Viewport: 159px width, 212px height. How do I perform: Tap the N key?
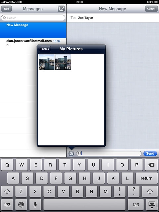91,191
